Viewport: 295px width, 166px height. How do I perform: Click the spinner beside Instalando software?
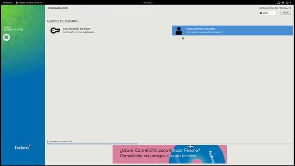pyautogui.click(x=48, y=142)
